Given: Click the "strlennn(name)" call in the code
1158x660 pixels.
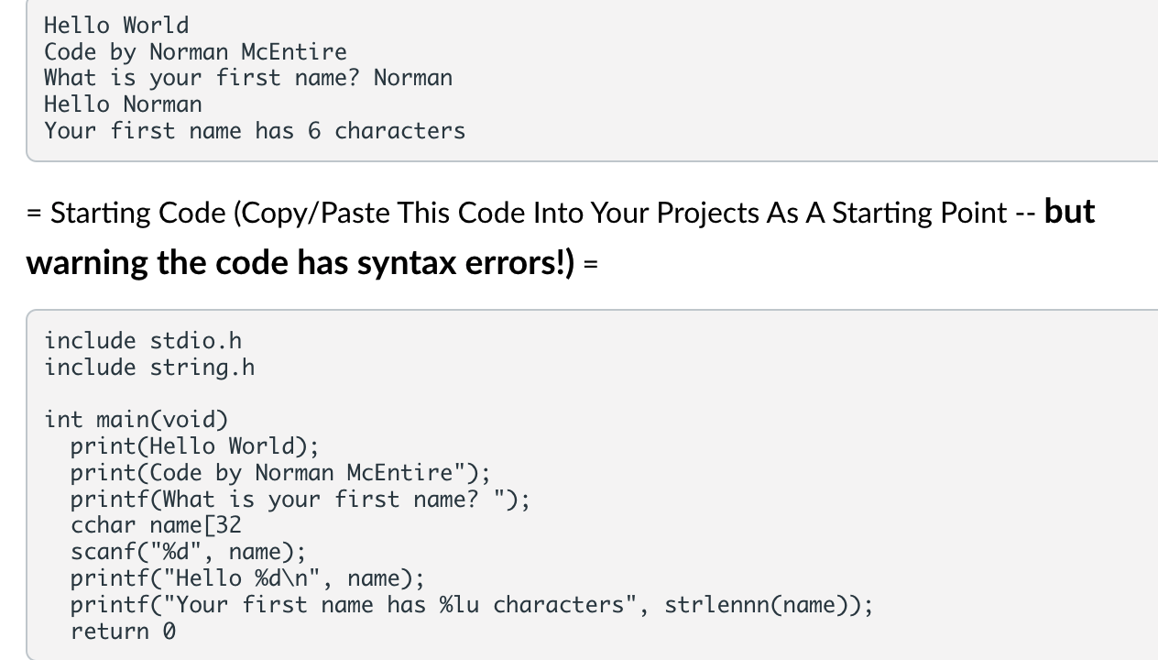Looking at the screenshot, I should (762, 605).
